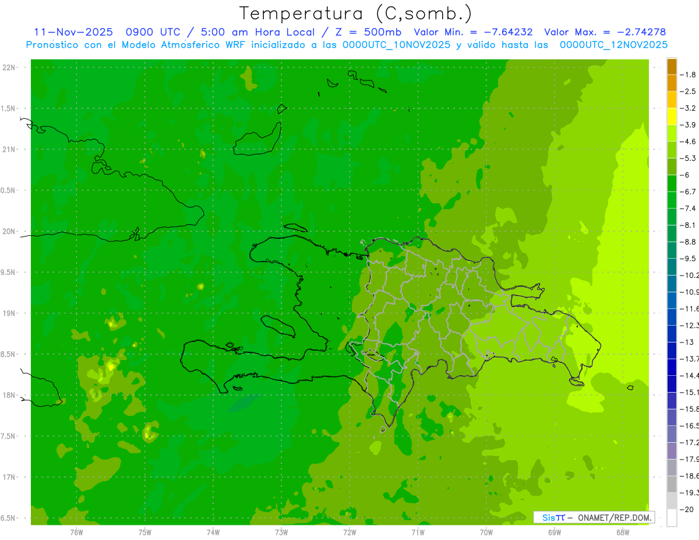Click the "-8.8" color bar value
This screenshot has width=699, height=540.
688,242
